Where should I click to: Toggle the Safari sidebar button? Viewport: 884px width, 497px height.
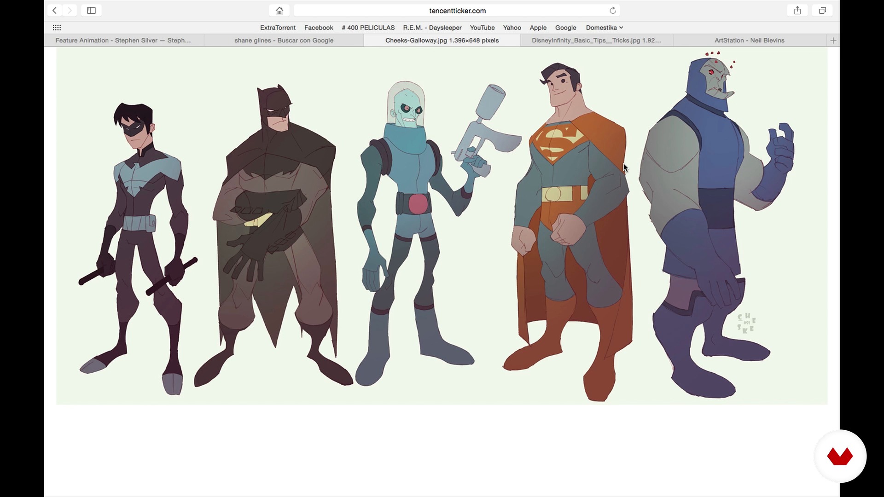pos(91,11)
